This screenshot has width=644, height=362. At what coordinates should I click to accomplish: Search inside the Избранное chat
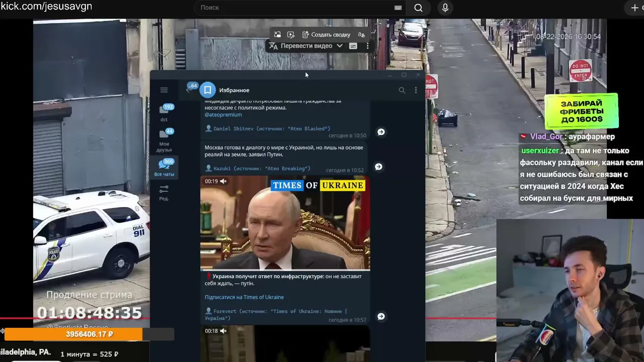tap(401, 90)
